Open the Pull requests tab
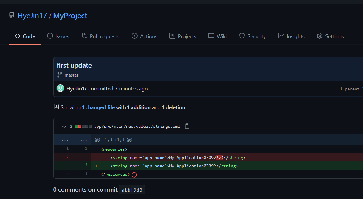 (100, 36)
